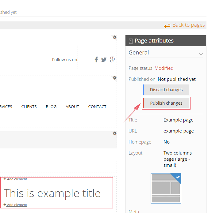Screen dimensions: 208x213
Task: Collapse the General section chevron
Action: (x=201, y=54)
